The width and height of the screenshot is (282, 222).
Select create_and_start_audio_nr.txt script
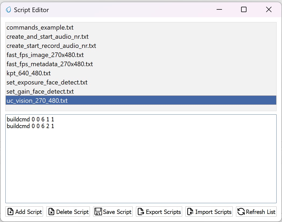point(47,37)
